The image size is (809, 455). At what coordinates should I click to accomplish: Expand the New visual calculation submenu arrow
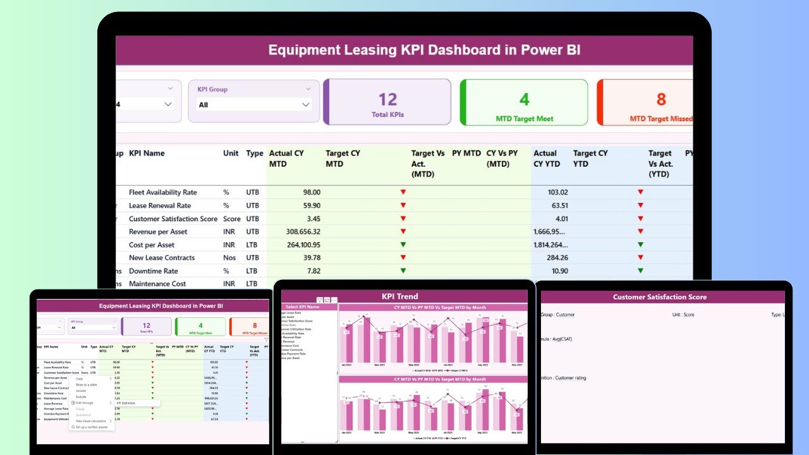111,421
